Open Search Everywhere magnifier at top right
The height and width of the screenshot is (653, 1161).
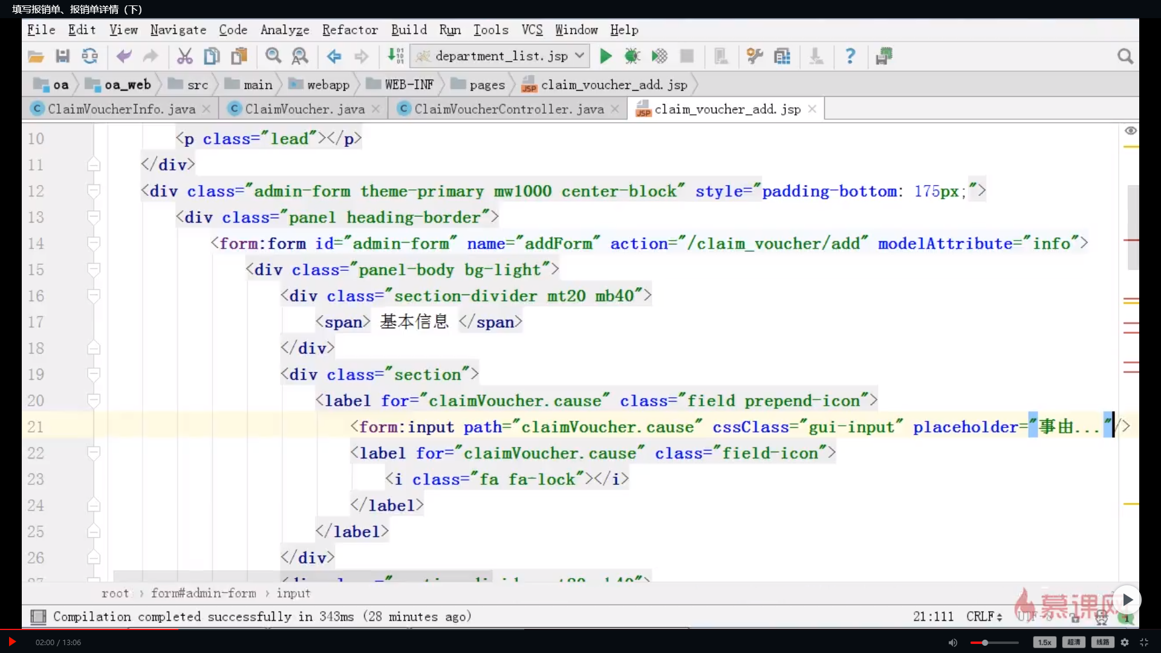click(x=1125, y=57)
